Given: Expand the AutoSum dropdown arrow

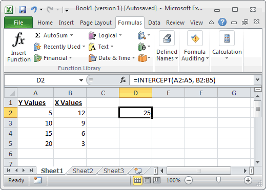Looking at the screenshot, I should tap(72, 35).
